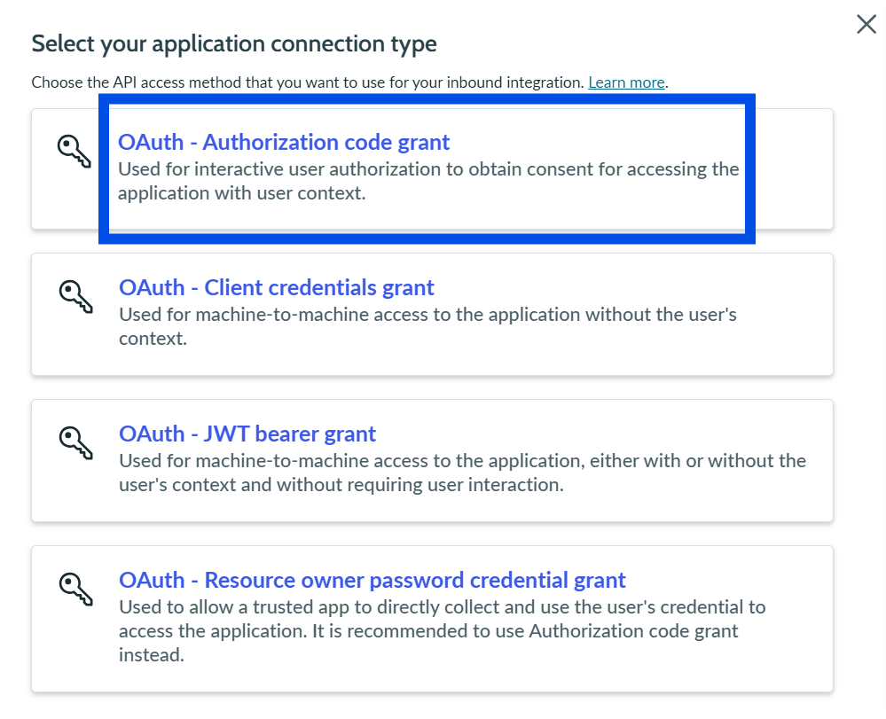Click the key icon beside Client credentials grant
The image size is (886, 719).
[x=75, y=296]
